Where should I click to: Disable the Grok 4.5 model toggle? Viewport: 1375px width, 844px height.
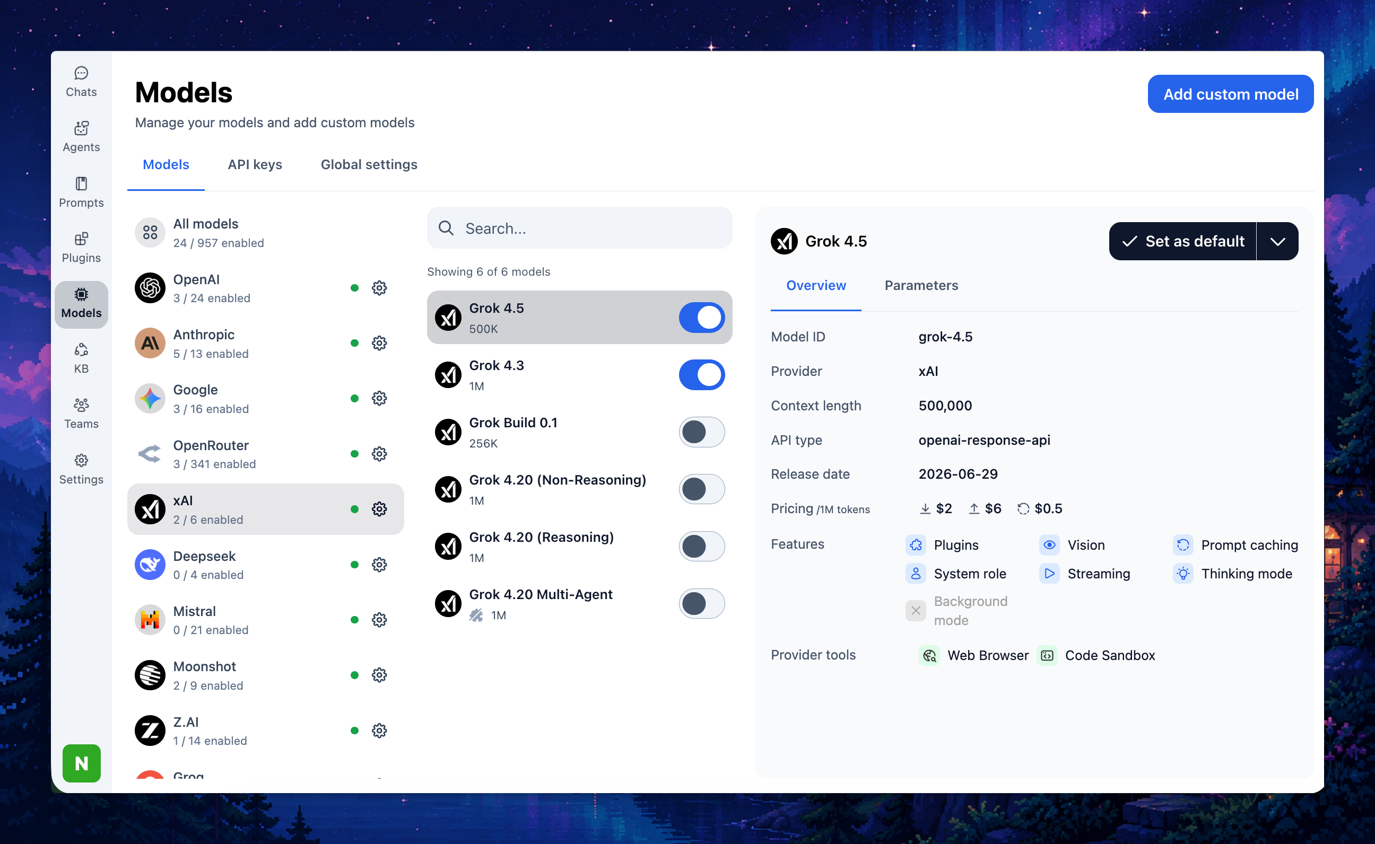pos(701,318)
